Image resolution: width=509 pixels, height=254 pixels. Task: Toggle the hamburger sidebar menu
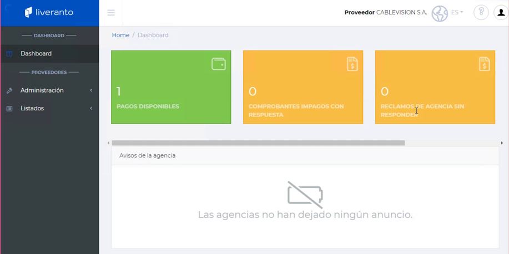click(111, 13)
